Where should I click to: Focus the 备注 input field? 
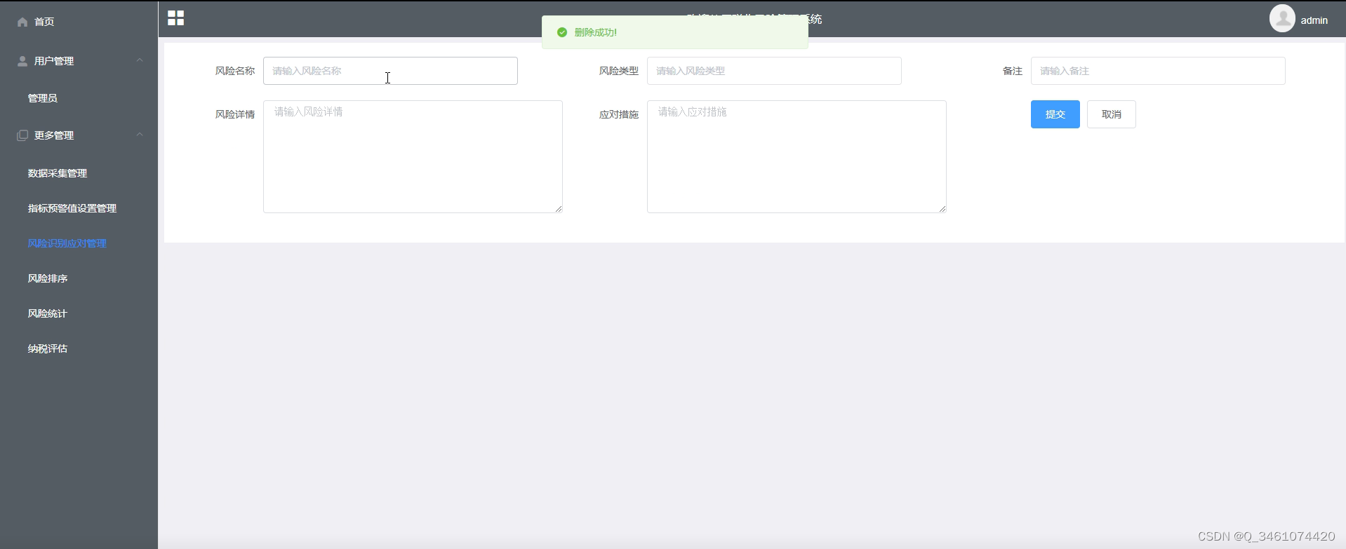1158,71
